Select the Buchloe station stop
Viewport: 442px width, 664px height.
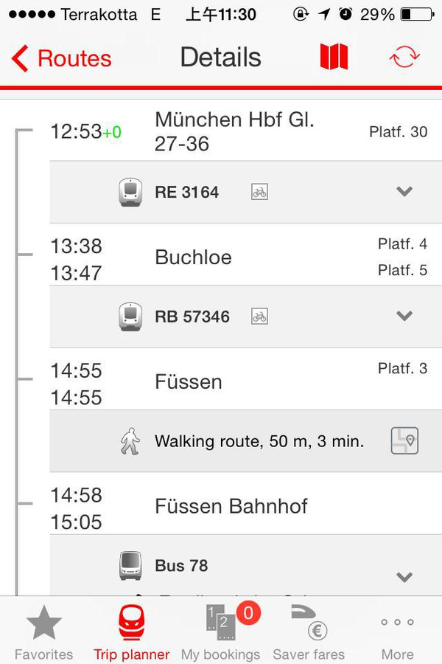pyautogui.click(x=194, y=257)
